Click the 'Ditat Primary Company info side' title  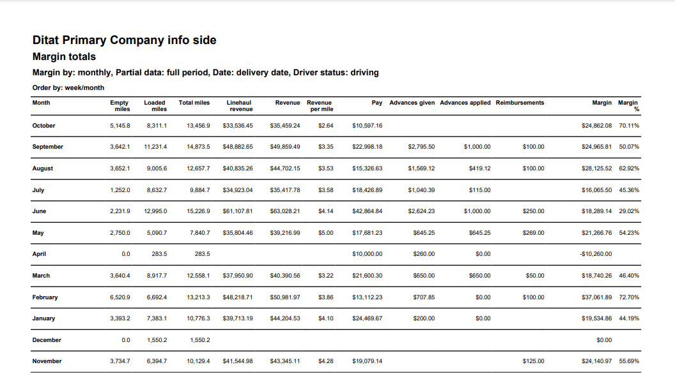tap(124, 40)
